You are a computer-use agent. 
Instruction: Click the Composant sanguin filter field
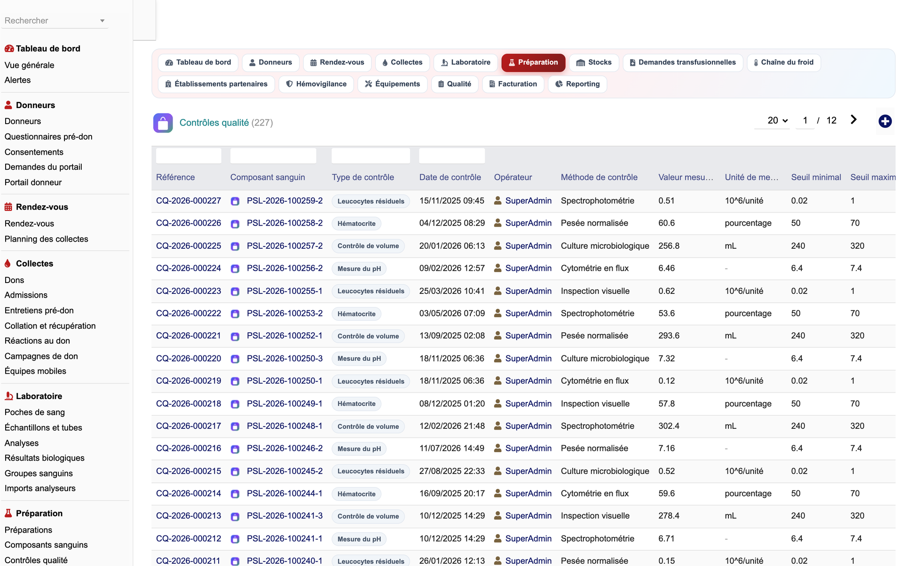[273, 156]
